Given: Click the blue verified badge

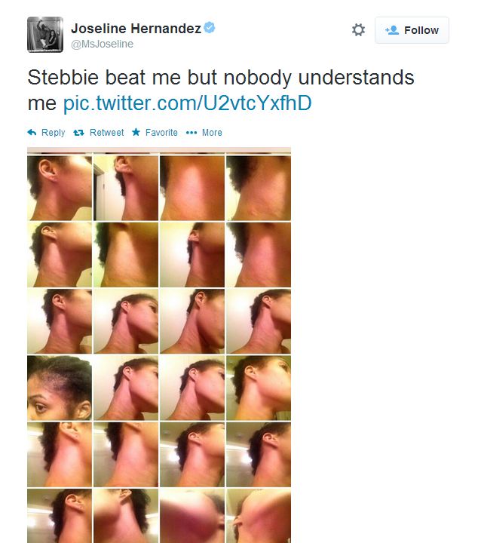Looking at the screenshot, I should tap(209, 27).
